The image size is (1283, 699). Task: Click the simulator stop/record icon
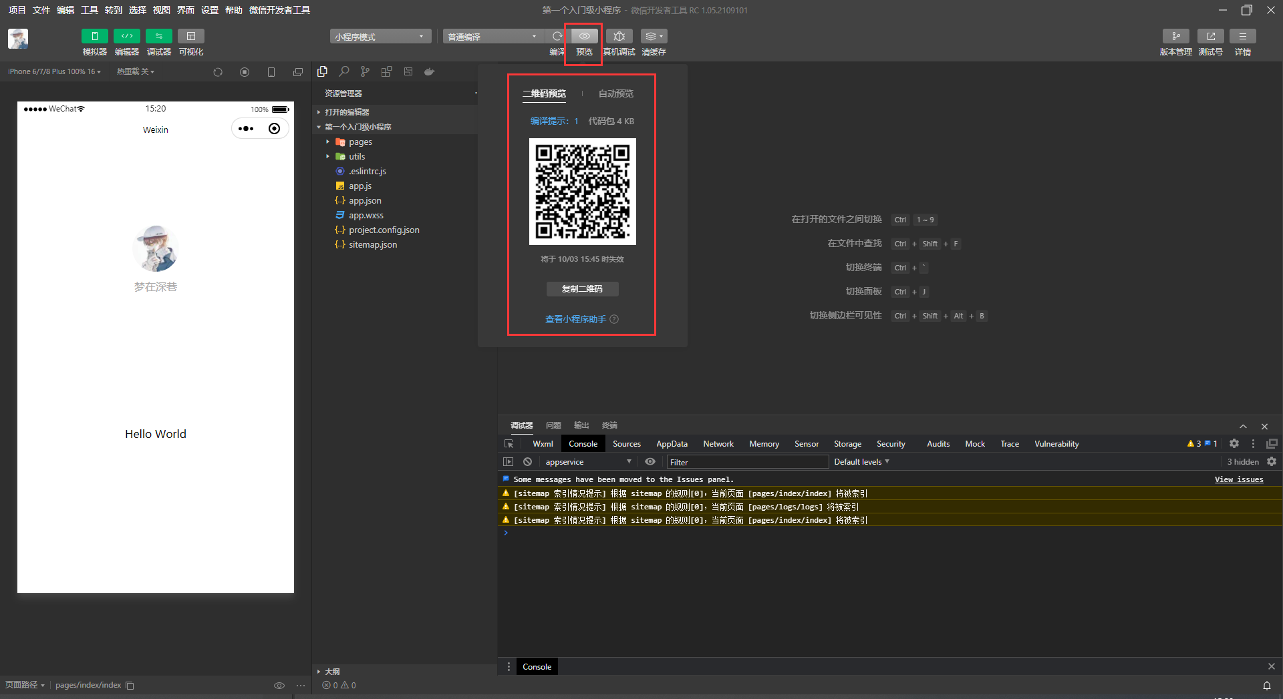[x=245, y=72]
